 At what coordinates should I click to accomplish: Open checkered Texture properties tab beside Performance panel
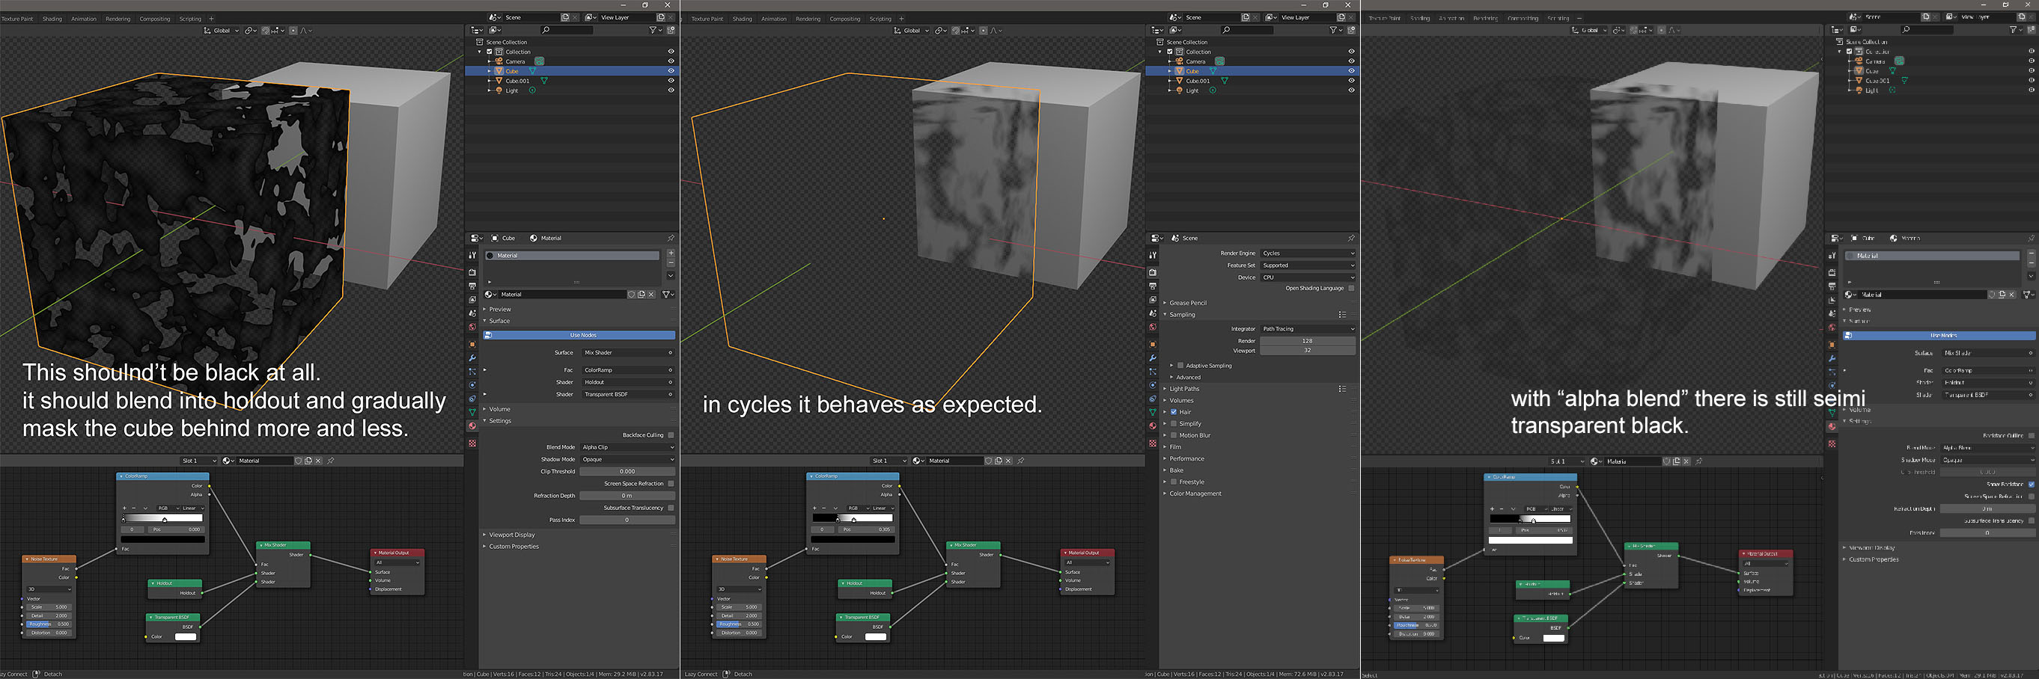click(x=1153, y=443)
